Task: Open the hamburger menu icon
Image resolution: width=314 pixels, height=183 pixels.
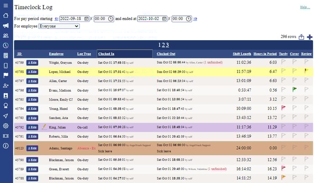Action: click(6, 5)
